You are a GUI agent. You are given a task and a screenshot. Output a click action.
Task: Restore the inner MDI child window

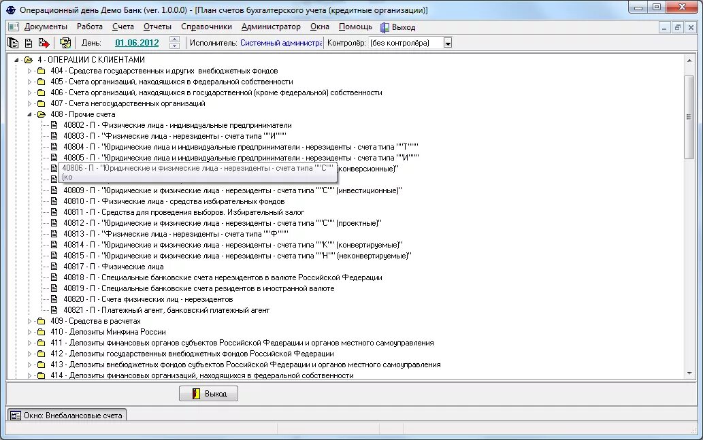pos(677,27)
